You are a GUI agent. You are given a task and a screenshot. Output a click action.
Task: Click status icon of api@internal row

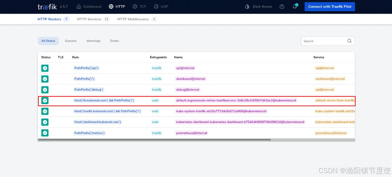[x=45, y=68]
